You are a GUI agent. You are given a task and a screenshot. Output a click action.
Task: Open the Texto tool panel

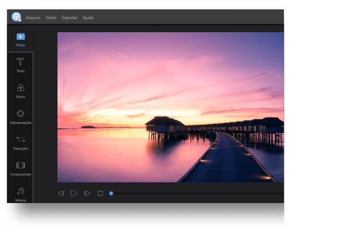tap(21, 65)
